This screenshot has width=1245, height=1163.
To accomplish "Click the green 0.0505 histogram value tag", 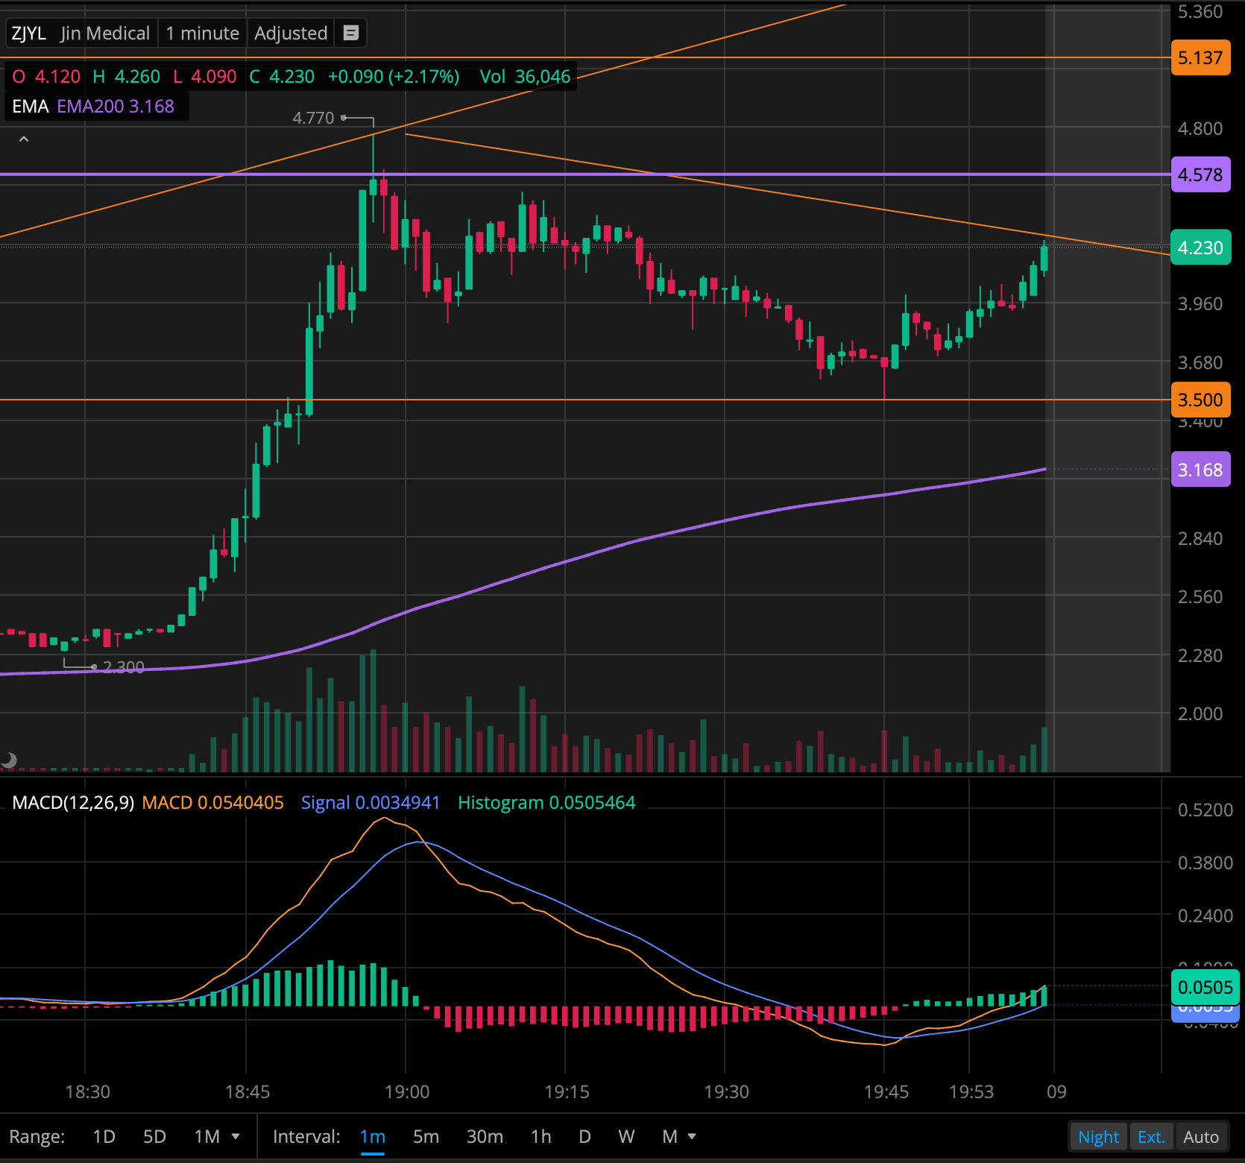I will click(1205, 987).
